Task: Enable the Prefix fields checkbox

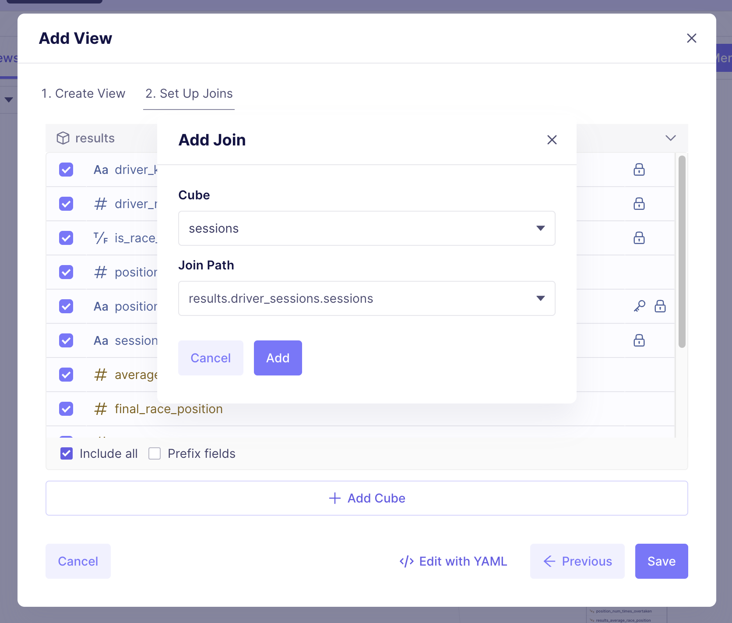Action: click(155, 453)
